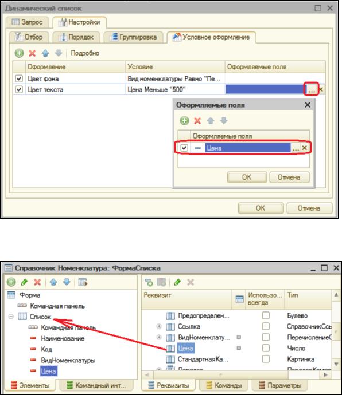Clear the Цена field with X in popup
This screenshot has width=342, height=395.
click(x=305, y=148)
